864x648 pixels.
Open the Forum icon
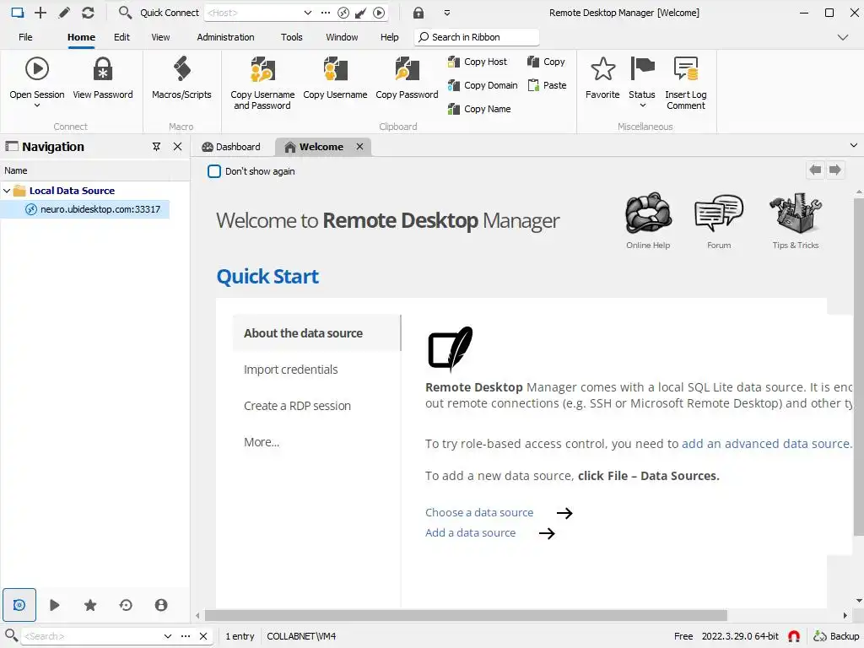pos(719,213)
